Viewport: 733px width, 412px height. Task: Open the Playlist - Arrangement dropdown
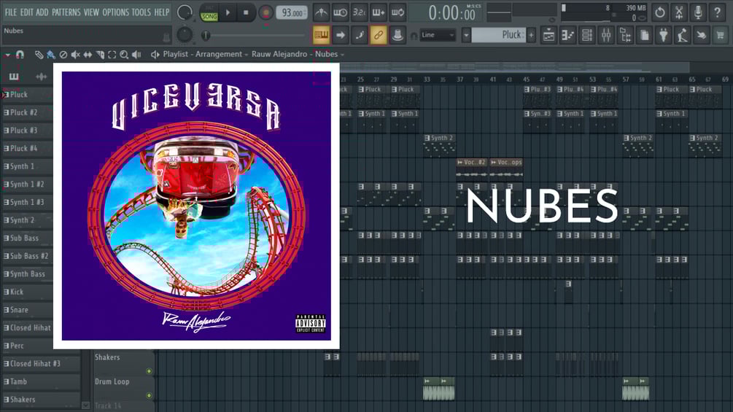click(x=205, y=54)
